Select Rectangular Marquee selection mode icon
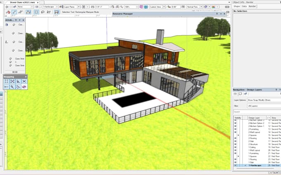 point(36,12)
